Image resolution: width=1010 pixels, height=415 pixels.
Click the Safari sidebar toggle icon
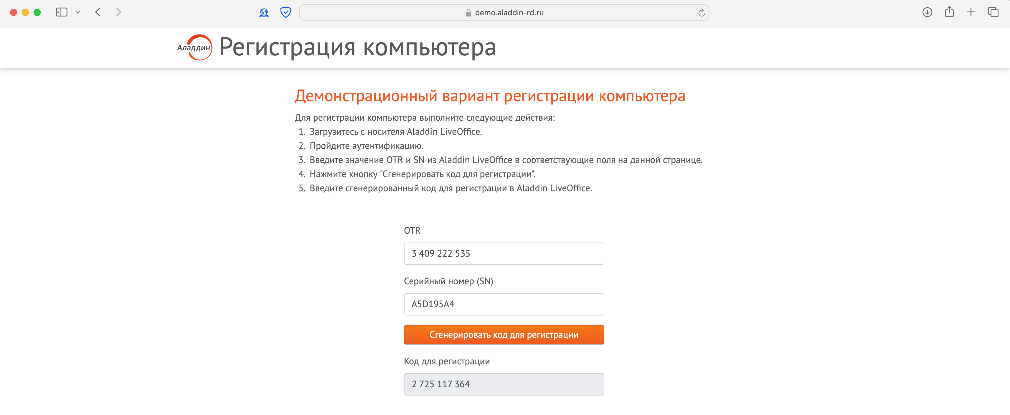(62, 12)
